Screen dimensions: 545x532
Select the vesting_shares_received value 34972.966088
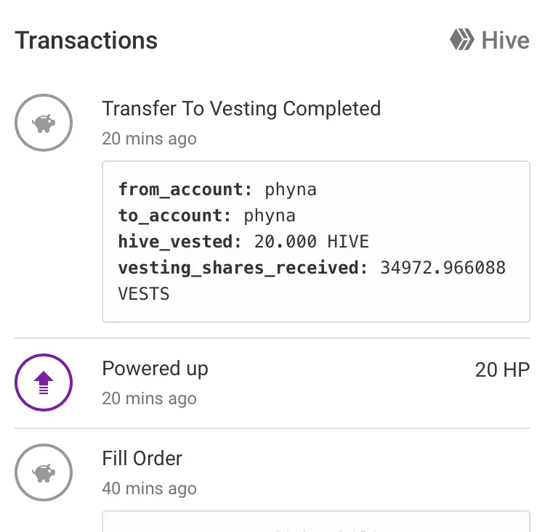click(443, 268)
